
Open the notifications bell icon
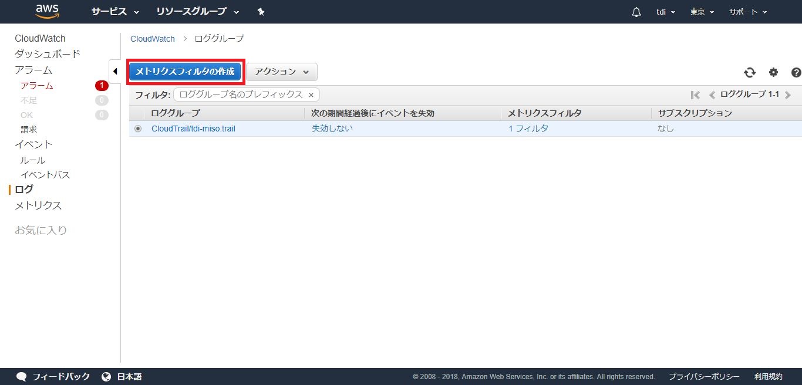point(636,12)
